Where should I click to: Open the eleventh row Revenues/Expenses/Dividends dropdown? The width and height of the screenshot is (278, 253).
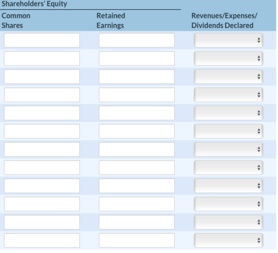coord(228,222)
